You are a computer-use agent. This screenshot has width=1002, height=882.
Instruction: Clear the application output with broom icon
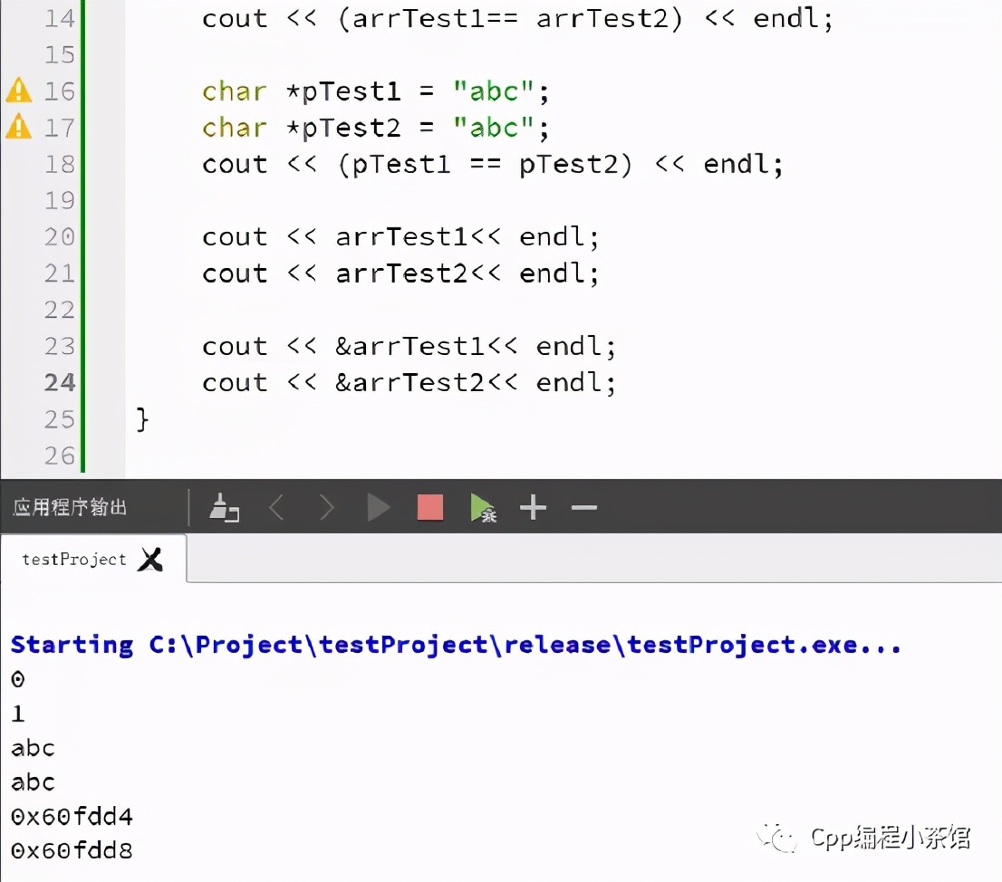pyautogui.click(x=224, y=508)
